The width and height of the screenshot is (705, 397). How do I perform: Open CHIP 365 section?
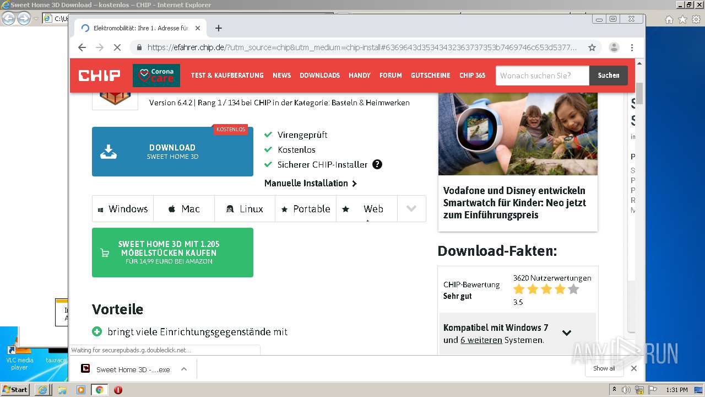coord(473,76)
